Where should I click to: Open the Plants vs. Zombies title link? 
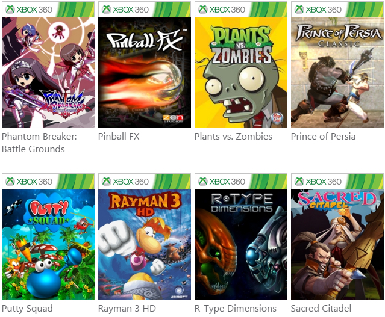(233, 137)
